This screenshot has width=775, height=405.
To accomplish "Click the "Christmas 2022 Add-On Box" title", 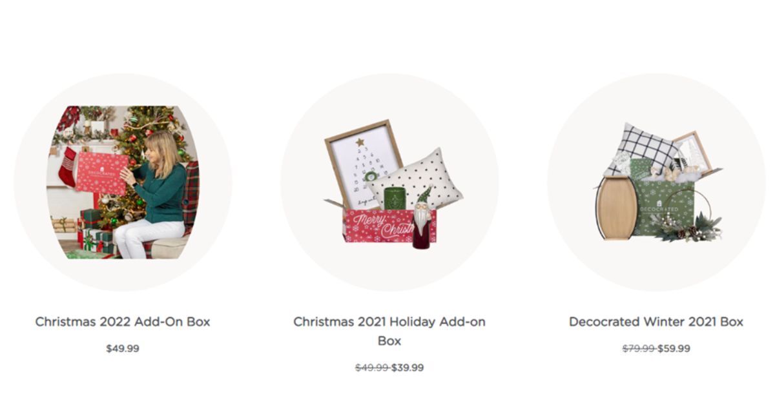I will point(123,321).
